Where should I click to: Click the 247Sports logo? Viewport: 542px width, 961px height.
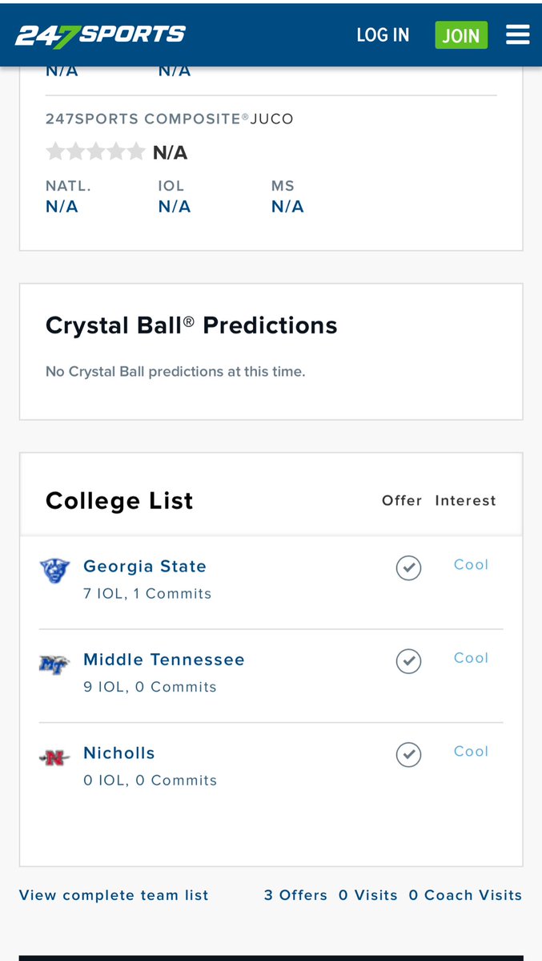tap(100, 35)
